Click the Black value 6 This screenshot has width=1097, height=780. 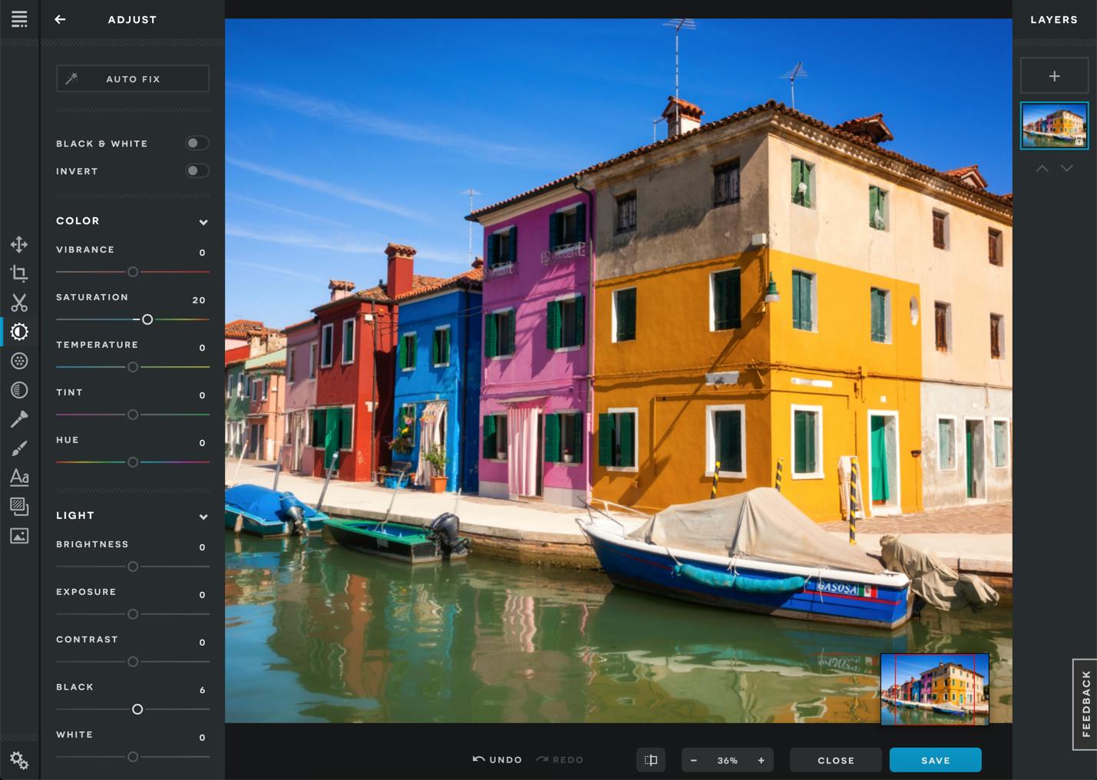point(203,690)
